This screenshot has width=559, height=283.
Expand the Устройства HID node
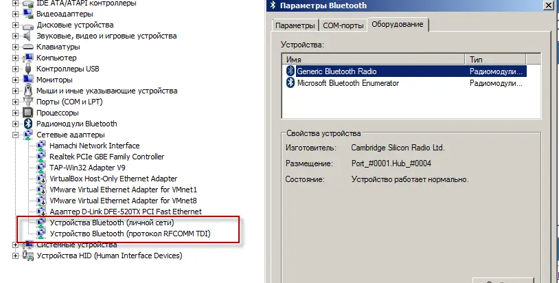coord(16,256)
